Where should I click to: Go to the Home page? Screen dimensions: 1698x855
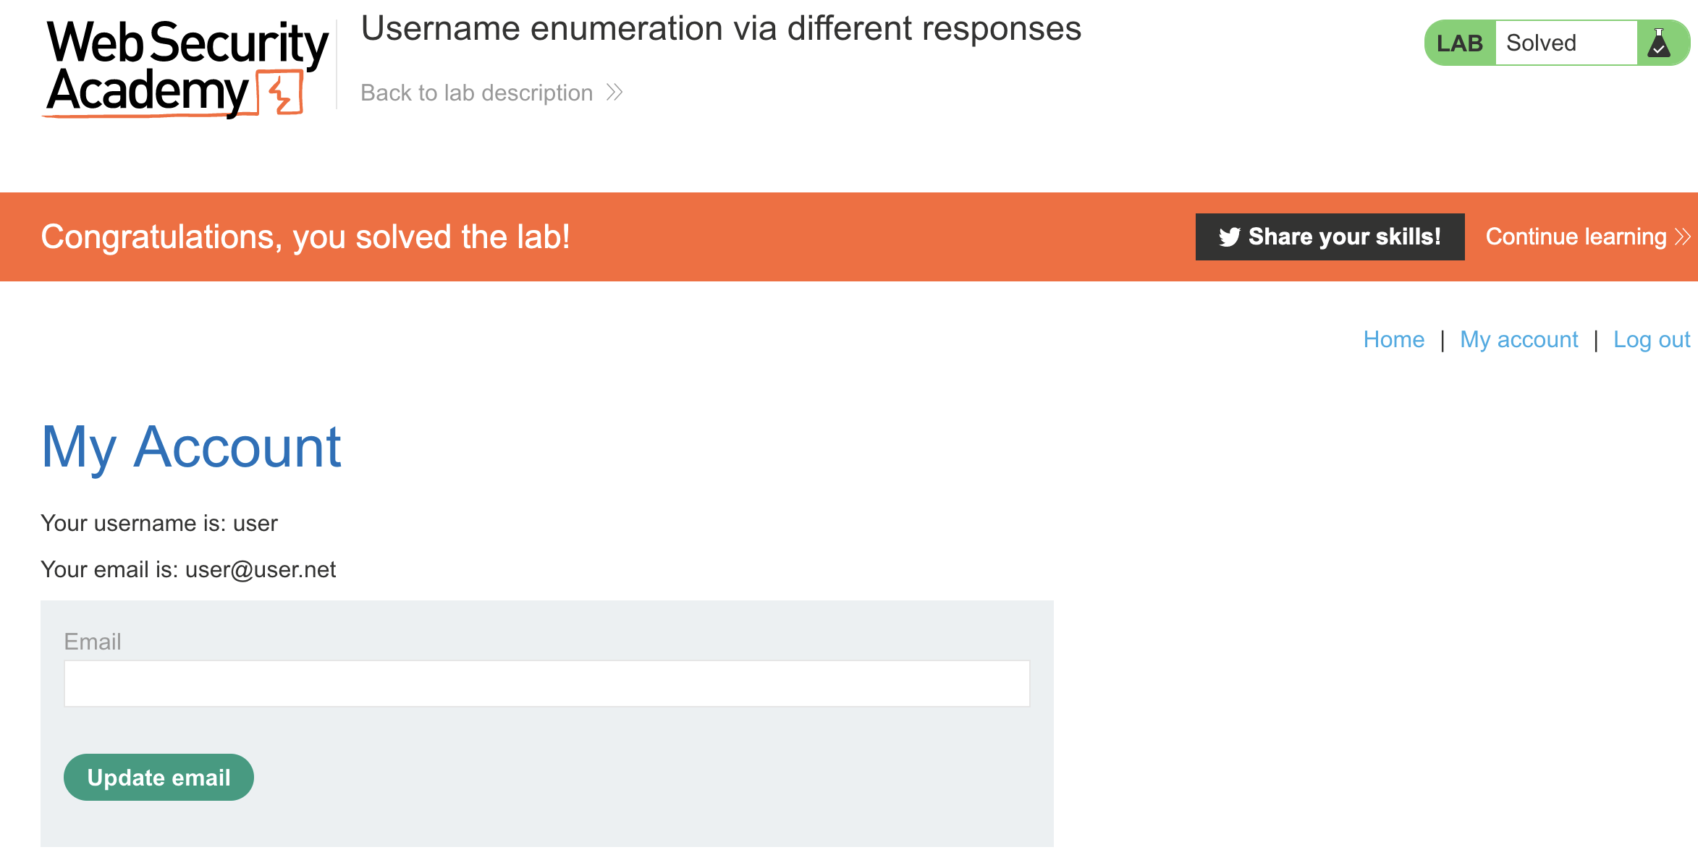1393,339
